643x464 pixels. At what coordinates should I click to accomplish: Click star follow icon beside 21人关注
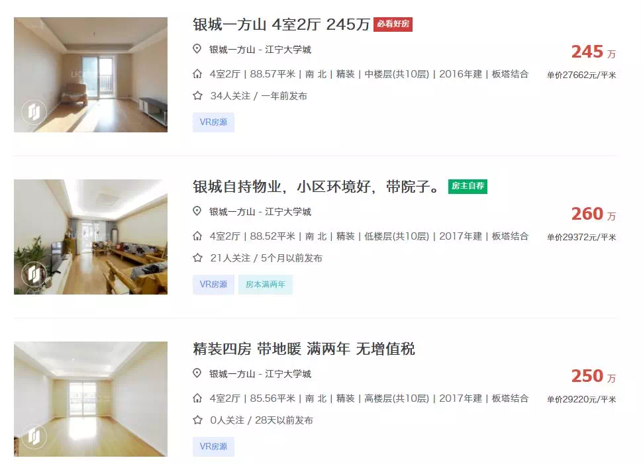[x=197, y=258]
